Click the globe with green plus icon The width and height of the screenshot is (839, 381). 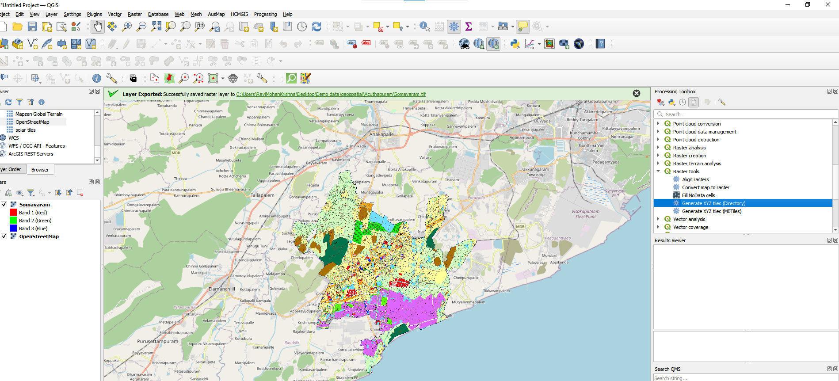(479, 44)
